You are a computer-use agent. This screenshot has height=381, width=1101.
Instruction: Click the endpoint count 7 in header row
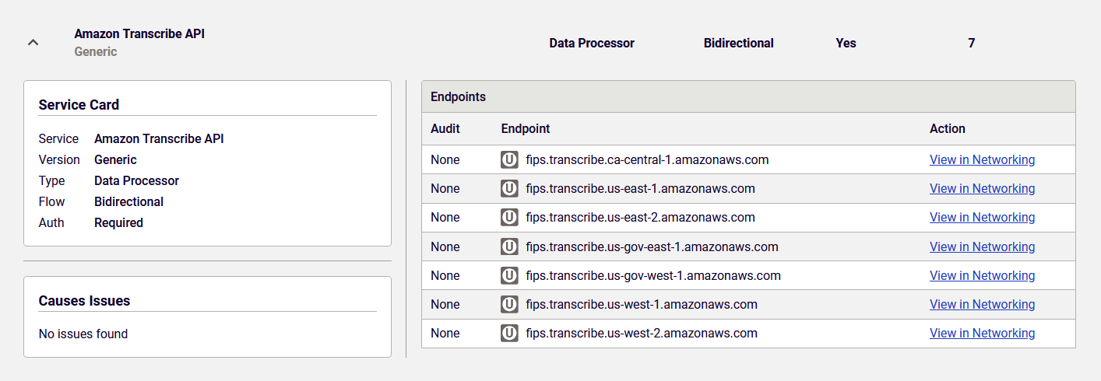[971, 44]
